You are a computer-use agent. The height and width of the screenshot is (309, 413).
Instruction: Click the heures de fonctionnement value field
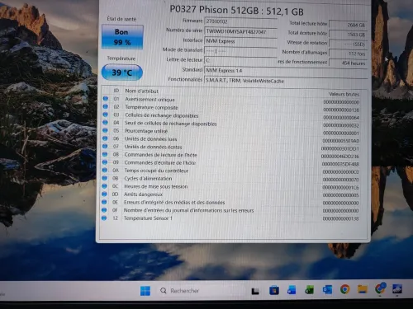[x=348, y=63]
